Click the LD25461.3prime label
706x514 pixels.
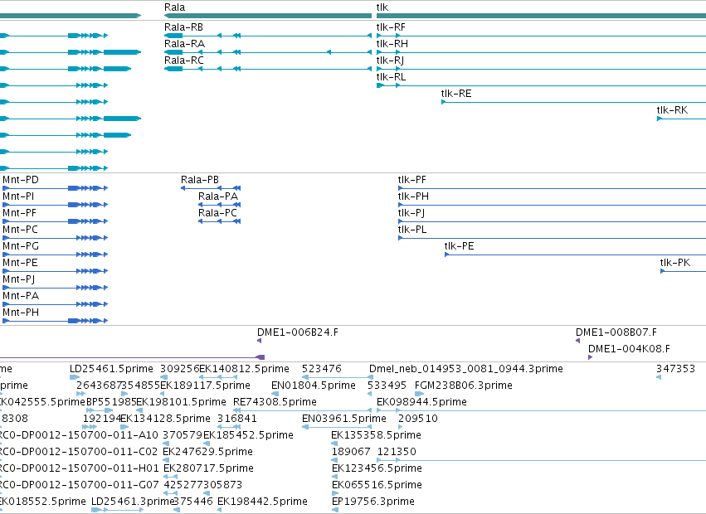133,502
